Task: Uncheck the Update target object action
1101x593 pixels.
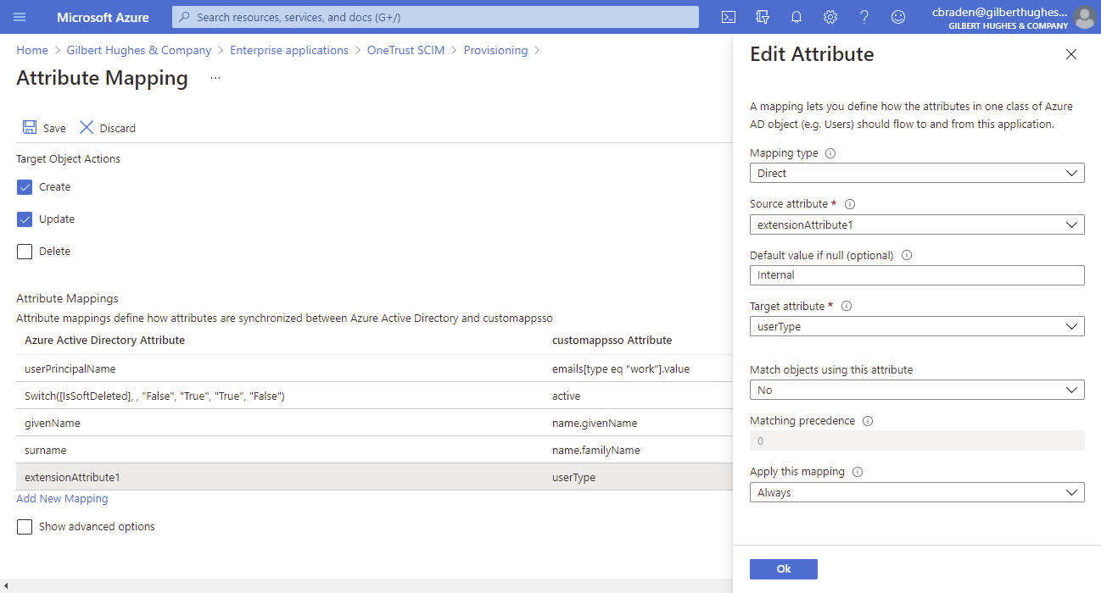Action: [x=25, y=219]
